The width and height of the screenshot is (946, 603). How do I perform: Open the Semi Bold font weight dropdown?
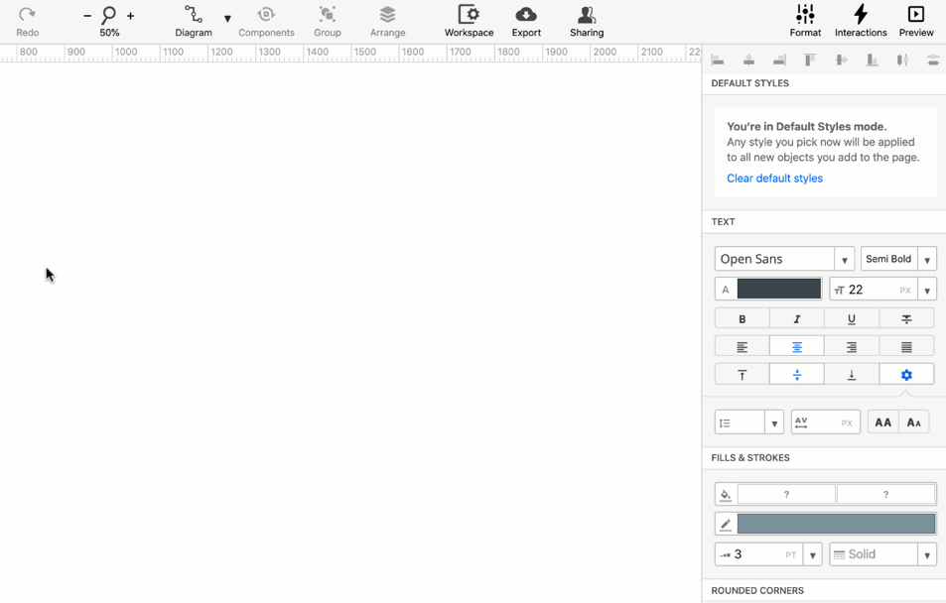pyautogui.click(x=927, y=258)
